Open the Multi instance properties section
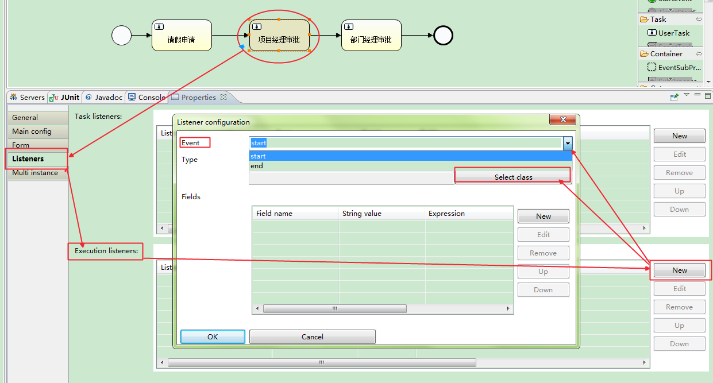The image size is (713, 383). [37, 172]
